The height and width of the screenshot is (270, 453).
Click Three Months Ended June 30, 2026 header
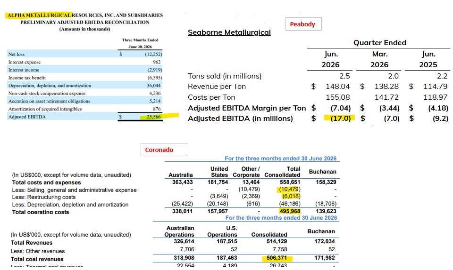click(x=140, y=43)
